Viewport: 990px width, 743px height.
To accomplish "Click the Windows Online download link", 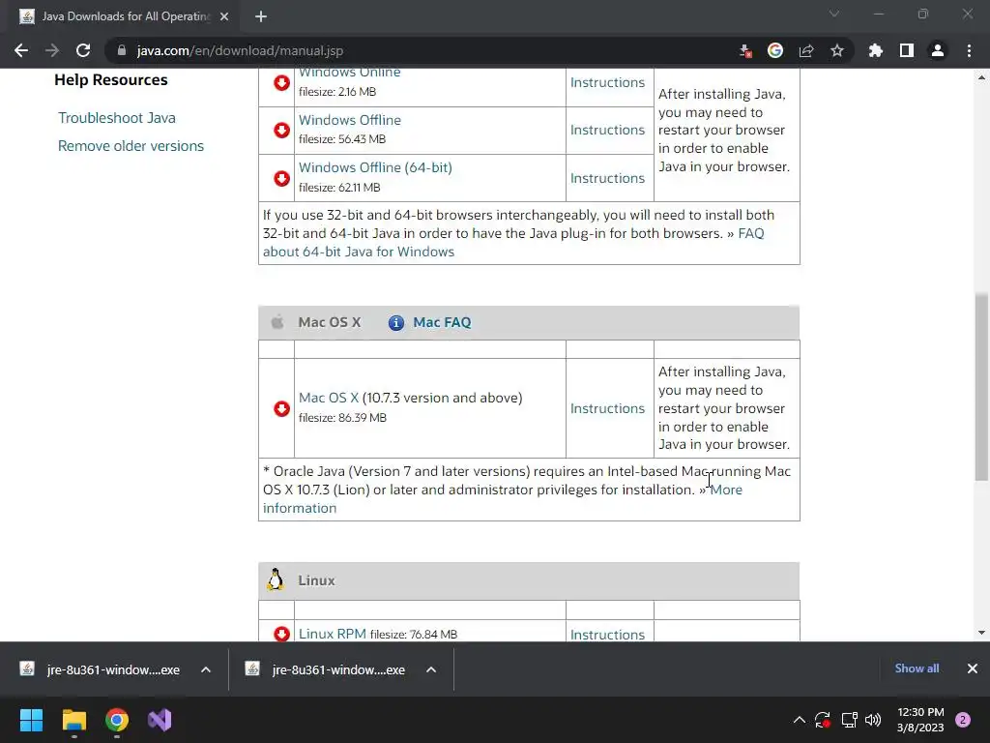I will click(349, 73).
